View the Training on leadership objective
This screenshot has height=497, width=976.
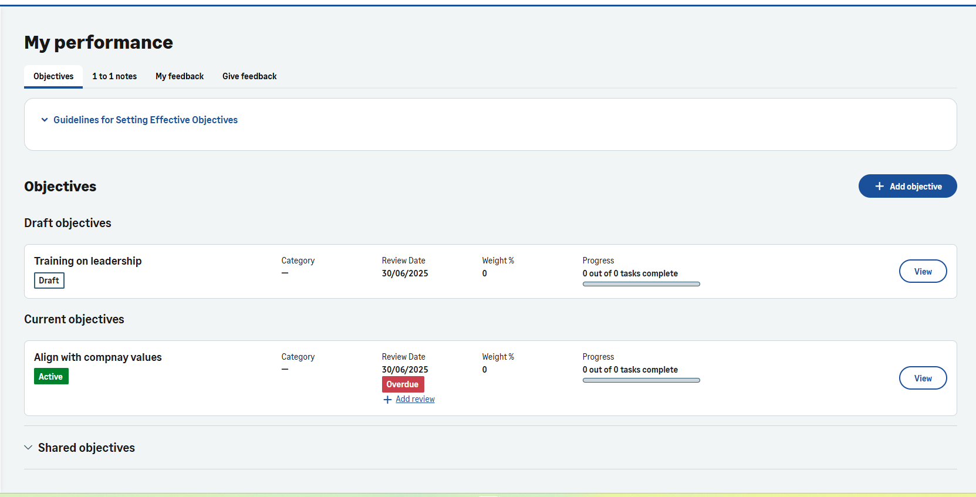coord(923,272)
